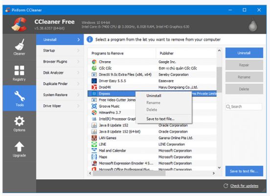Open the Check for updates link
The height and width of the screenshot is (196, 270).
point(244,186)
